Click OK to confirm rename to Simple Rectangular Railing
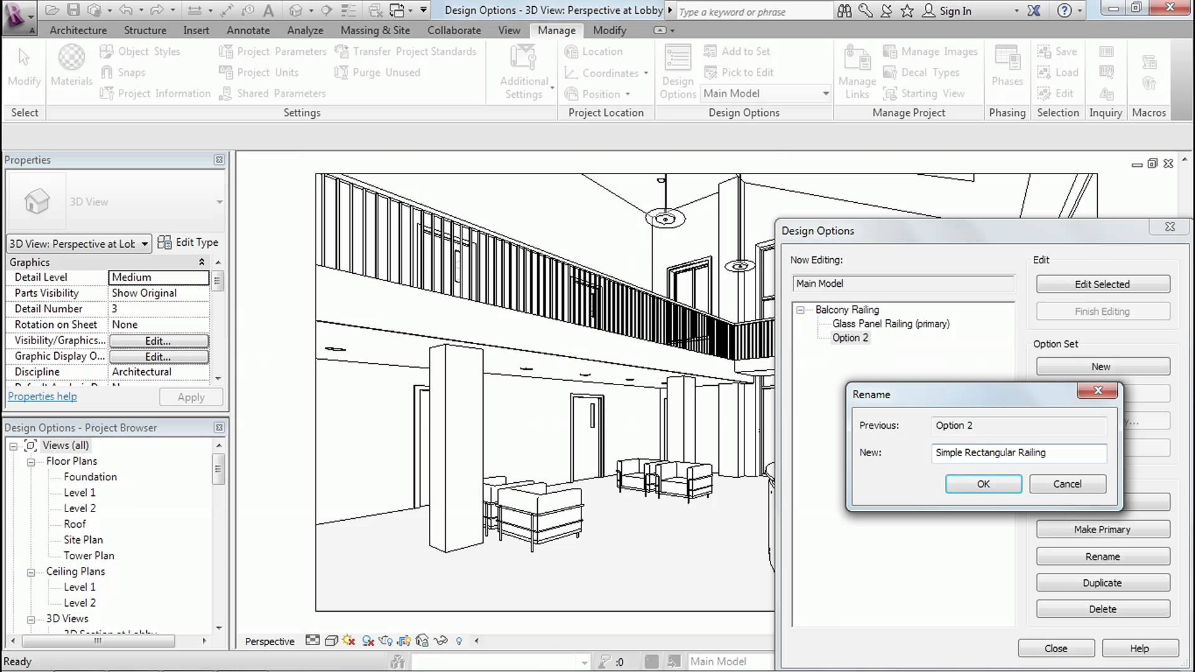 click(983, 483)
